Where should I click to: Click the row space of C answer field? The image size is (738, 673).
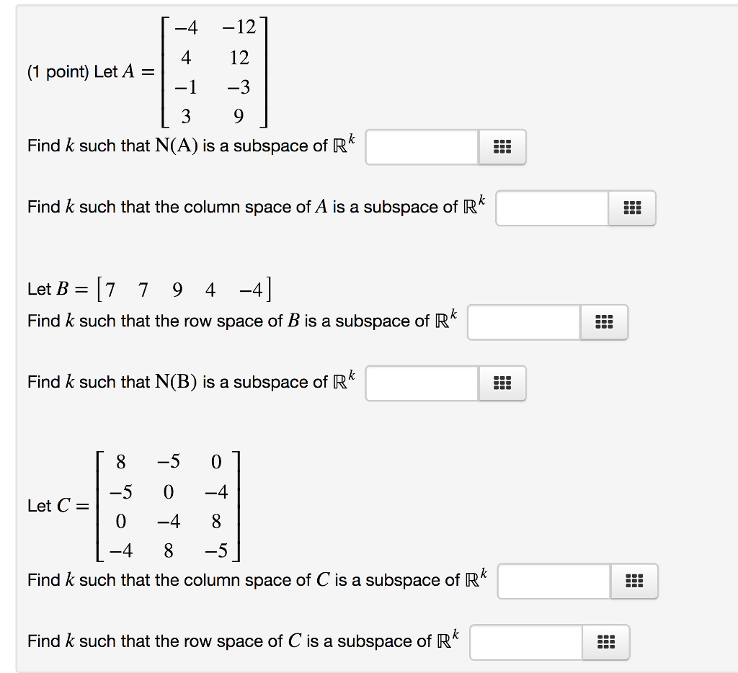pyautogui.click(x=526, y=642)
